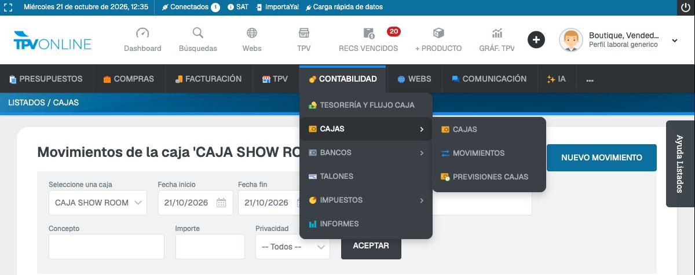This screenshot has height=275, width=695.
Task: Choose CAJAS in the submenu
Action: pyautogui.click(x=489, y=130)
